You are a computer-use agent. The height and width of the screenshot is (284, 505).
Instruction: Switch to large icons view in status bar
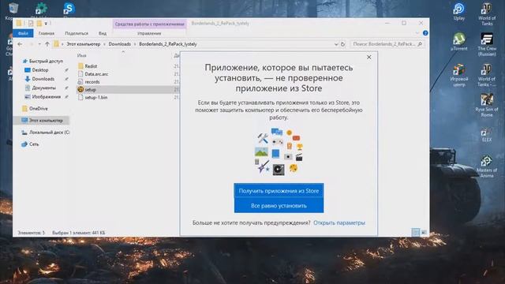point(424,232)
